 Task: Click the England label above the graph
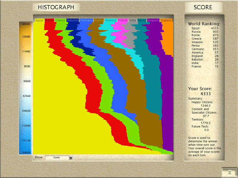click(166, 20)
